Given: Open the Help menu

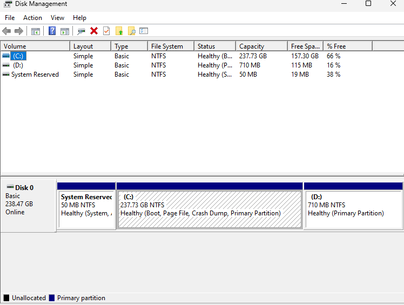Looking at the screenshot, I should (79, 18).
